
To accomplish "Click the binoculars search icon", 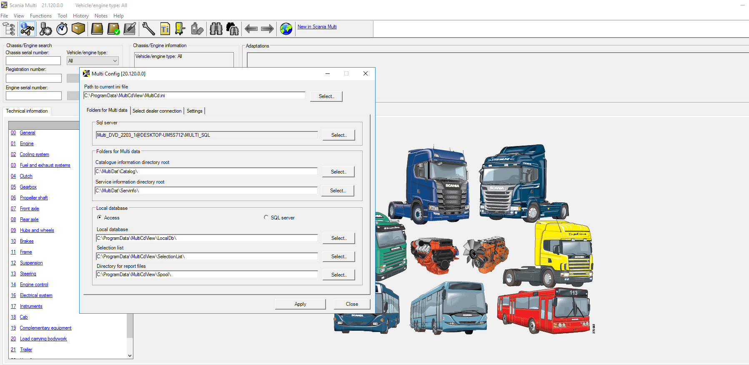I will 216,29.
